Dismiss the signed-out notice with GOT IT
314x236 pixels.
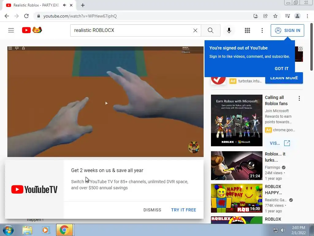[x=281, y=69]
